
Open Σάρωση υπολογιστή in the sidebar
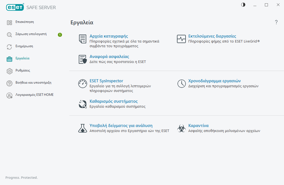[31, 34]
